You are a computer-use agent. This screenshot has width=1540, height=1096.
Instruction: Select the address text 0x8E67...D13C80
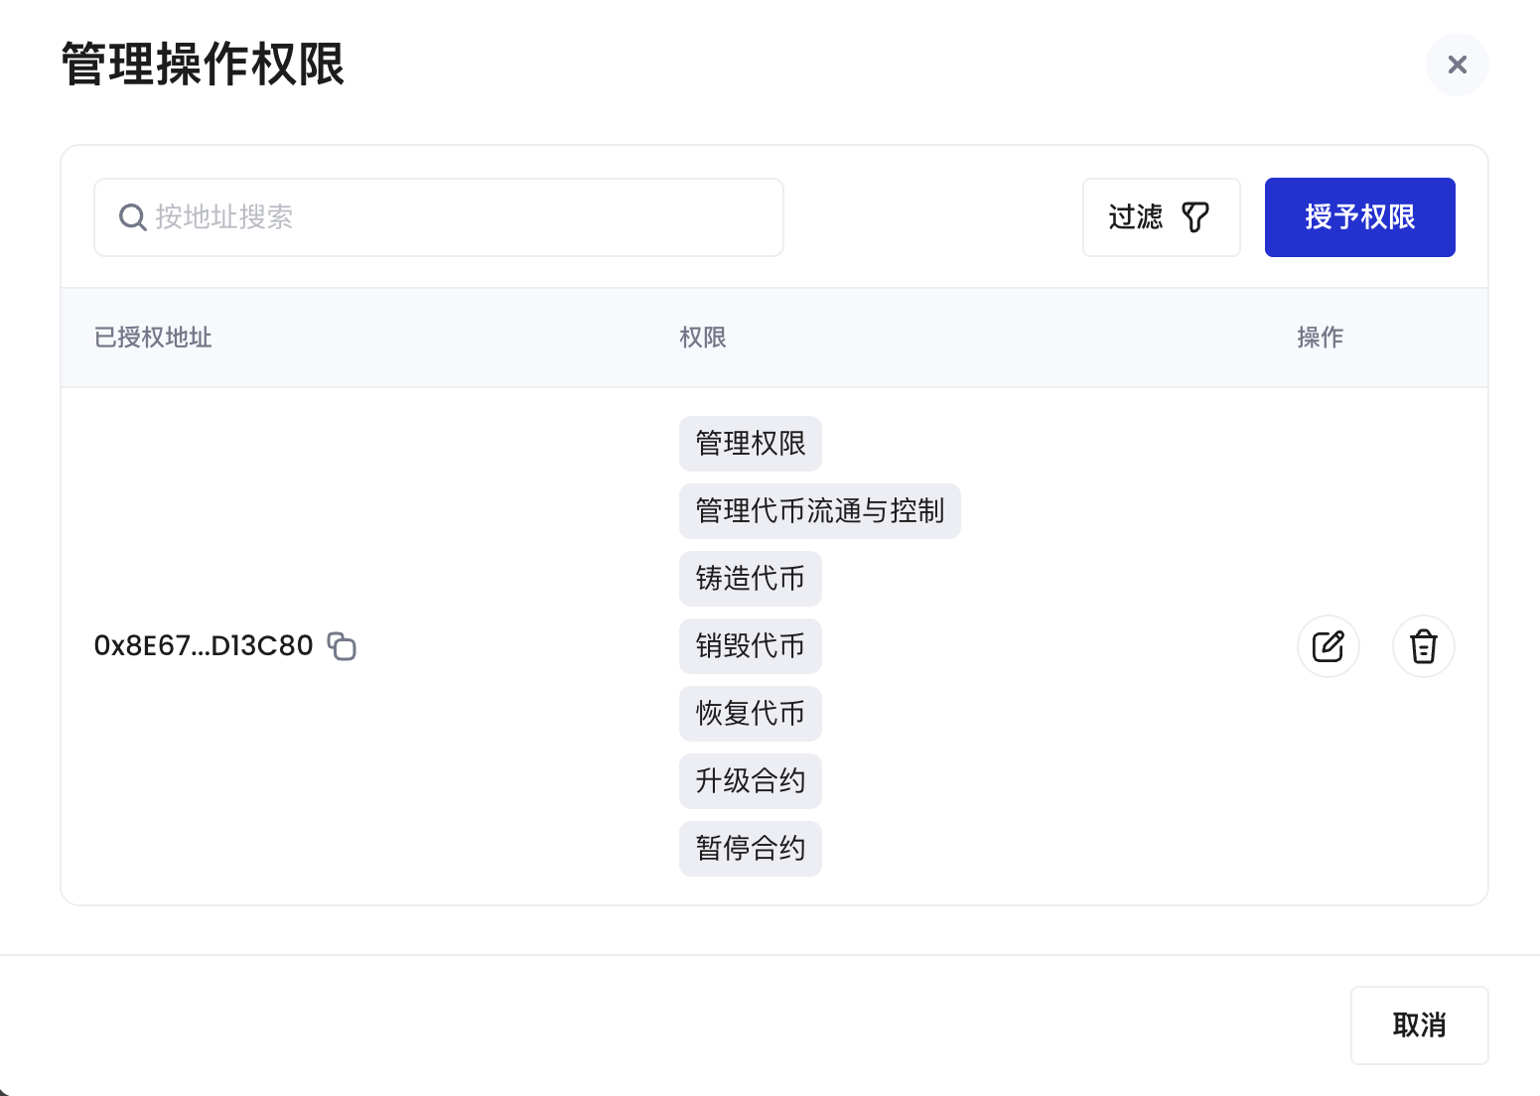click(x=204, y=645)
